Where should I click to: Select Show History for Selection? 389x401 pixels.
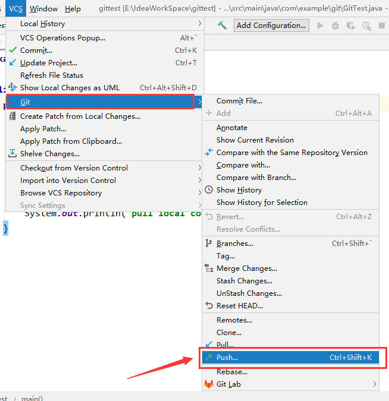pyautogui.click(x=290, y=203)
